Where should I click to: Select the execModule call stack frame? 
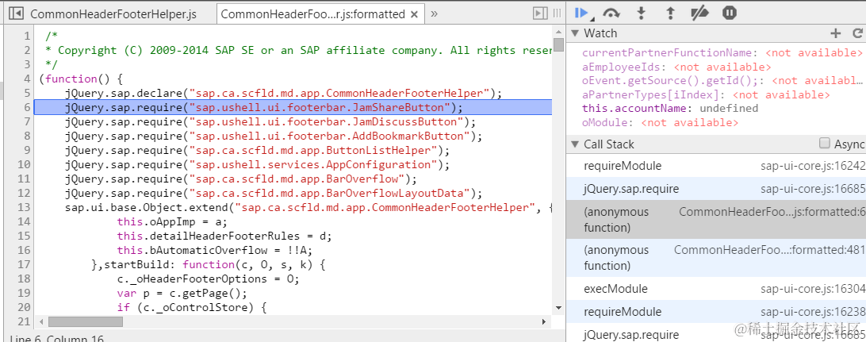pyautogui.click(x=716, y=288)
